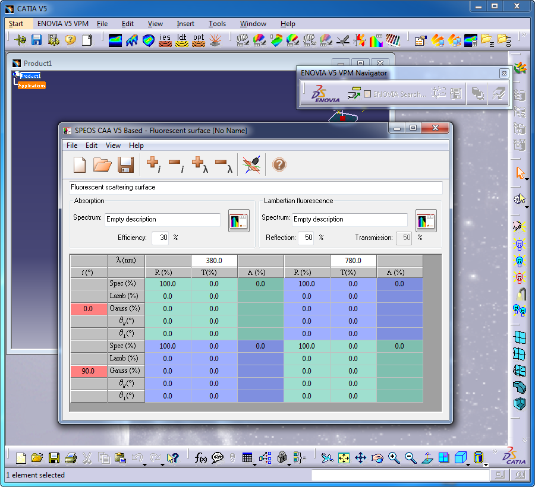Save with floppy icon in SPEOS dialog
The height and width of the screenshot is (487, 535).
[125, 165]
